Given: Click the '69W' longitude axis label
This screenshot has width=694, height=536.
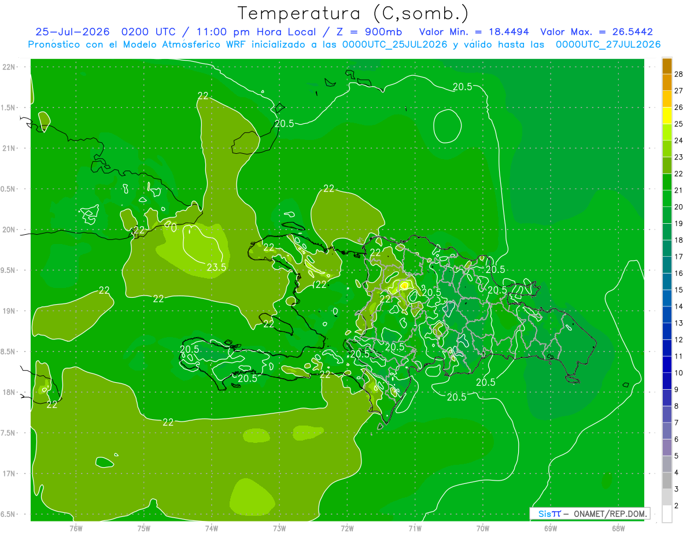Looking at the screenshot, I should tap(550, 528).
